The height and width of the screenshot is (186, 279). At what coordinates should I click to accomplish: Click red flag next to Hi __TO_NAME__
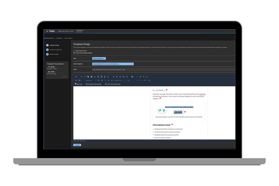click(x=167, y=90)
